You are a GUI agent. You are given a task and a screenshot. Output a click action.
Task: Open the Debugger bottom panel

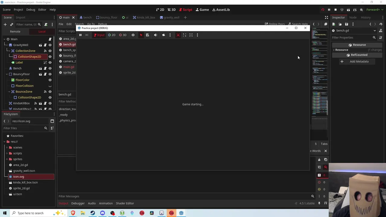78,203
